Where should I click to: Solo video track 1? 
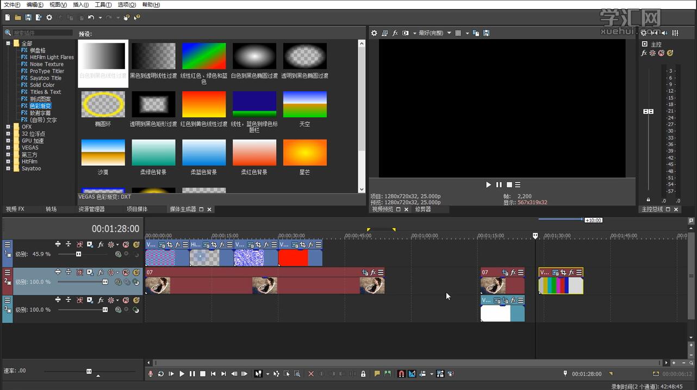pos(136,244)
